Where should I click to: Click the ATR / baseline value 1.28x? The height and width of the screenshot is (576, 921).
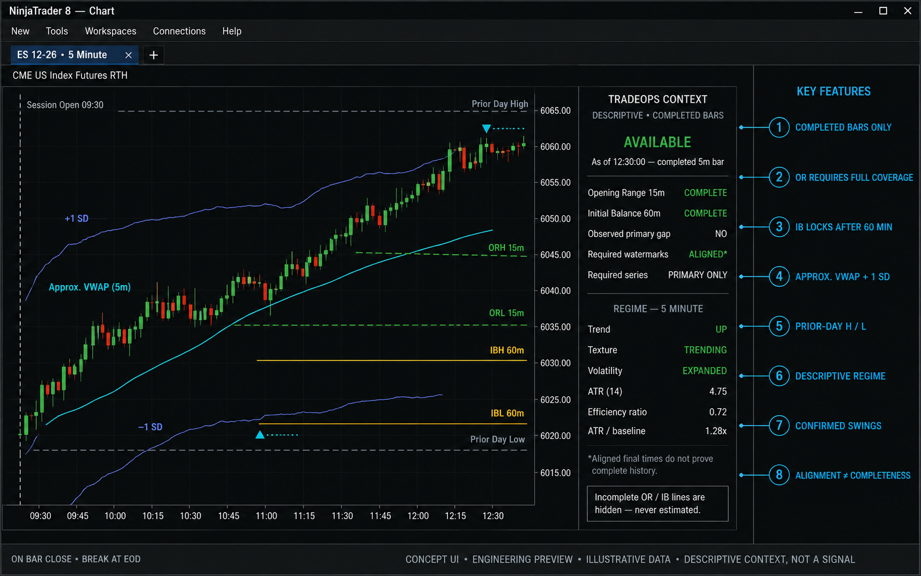pyautogui.click(x=716, y=431)
